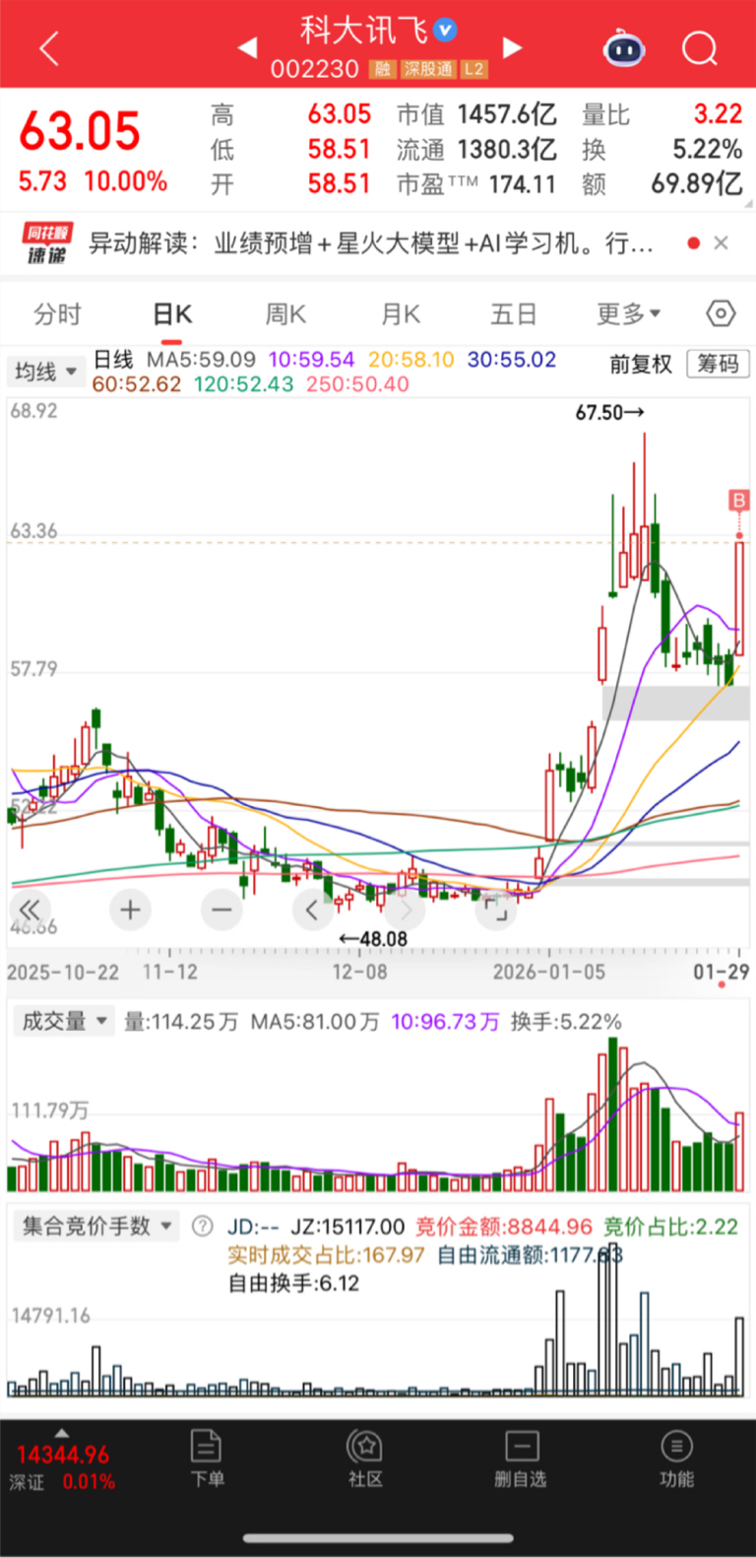756x1558 pixels.
Task: Tap the red B buy marker
Action: pos(738,501)
